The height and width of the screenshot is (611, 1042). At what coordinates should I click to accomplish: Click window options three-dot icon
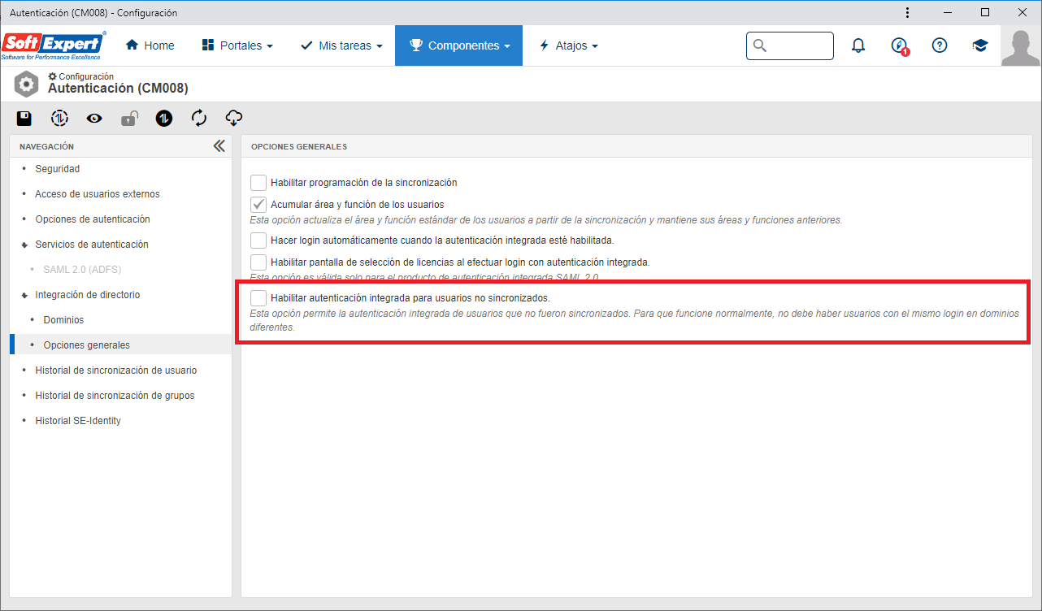(908, 12)
